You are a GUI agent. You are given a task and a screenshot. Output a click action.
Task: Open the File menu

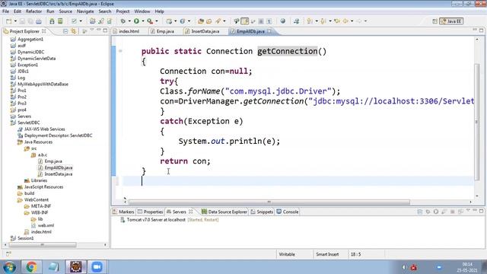5,11
